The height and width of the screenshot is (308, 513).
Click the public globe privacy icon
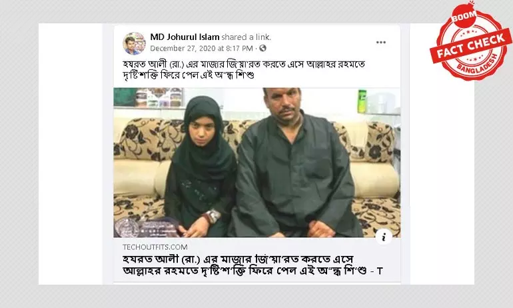pos(262,48)
